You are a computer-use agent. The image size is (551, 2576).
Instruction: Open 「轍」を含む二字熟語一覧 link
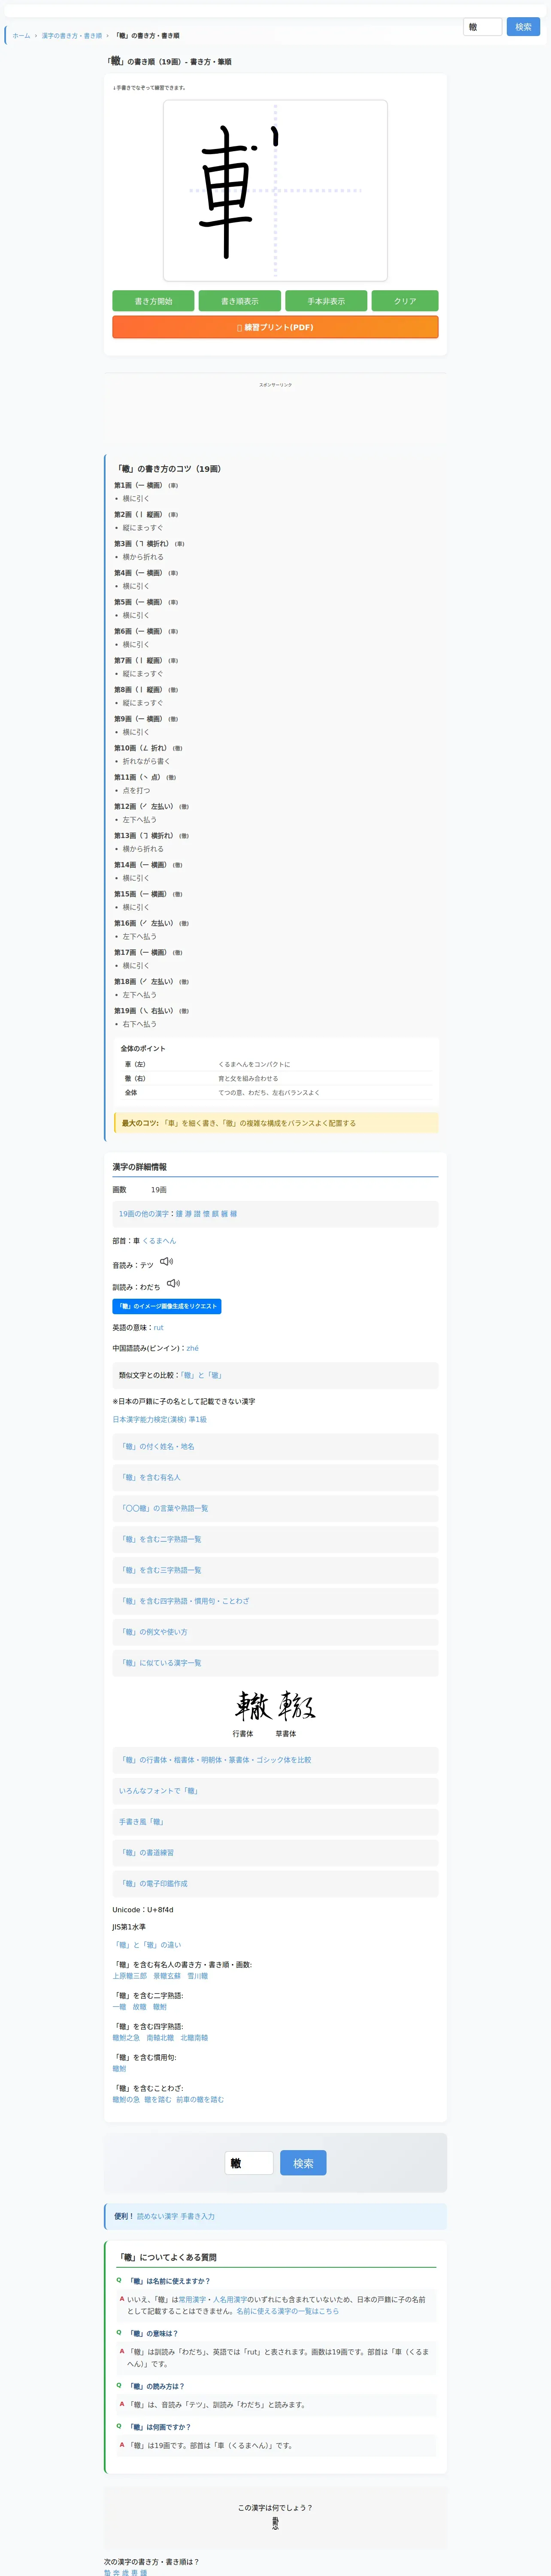(160, 1540)
